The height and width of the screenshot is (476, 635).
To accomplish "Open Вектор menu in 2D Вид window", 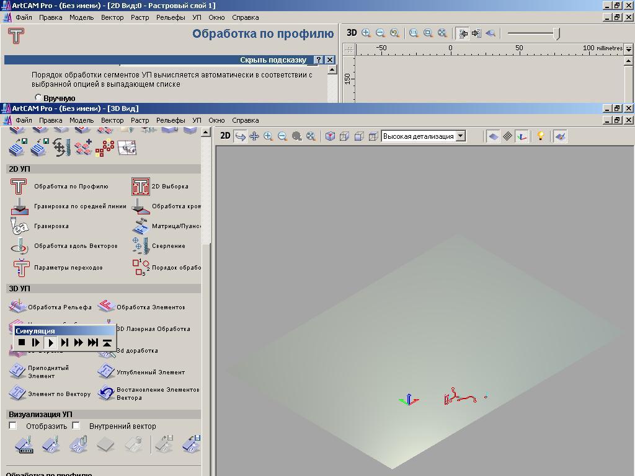I will 112,17.
